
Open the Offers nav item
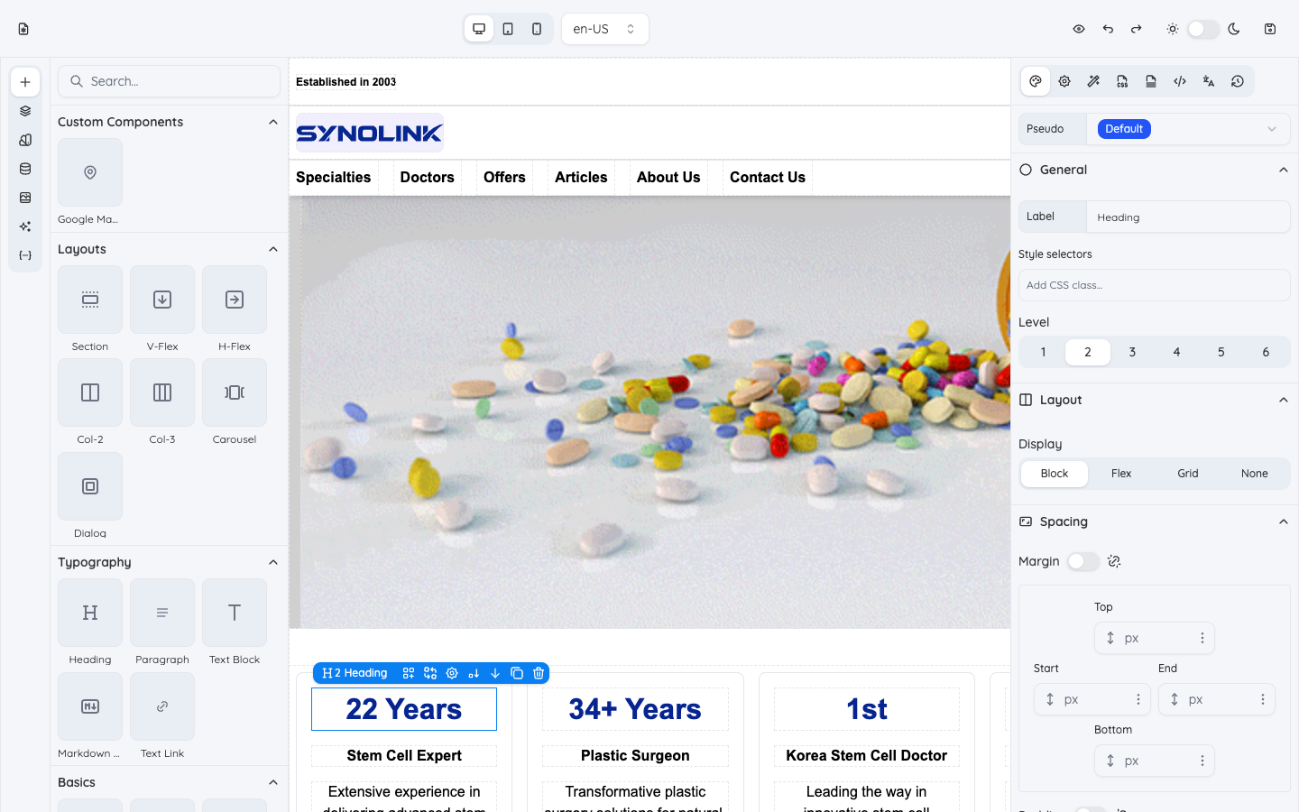[504, 178]
